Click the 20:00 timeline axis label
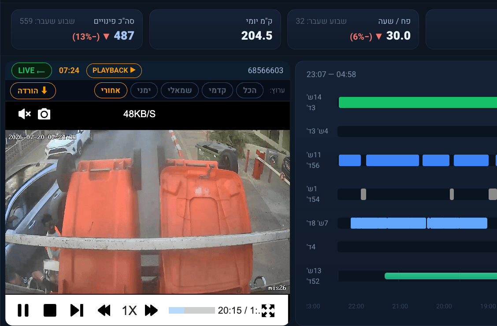This screenshot has width=497, height=326. tap(444, 306)
